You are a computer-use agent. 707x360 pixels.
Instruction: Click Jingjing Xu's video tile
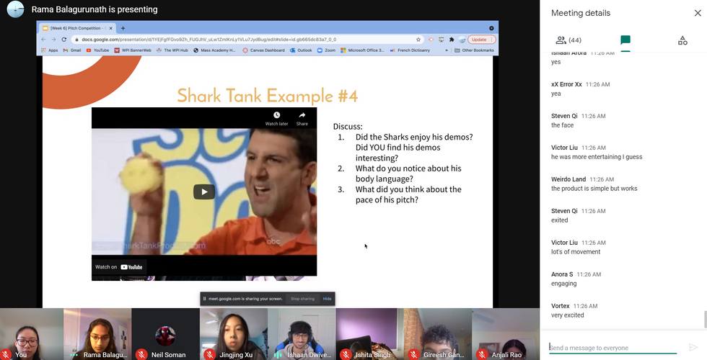[234, 334]
